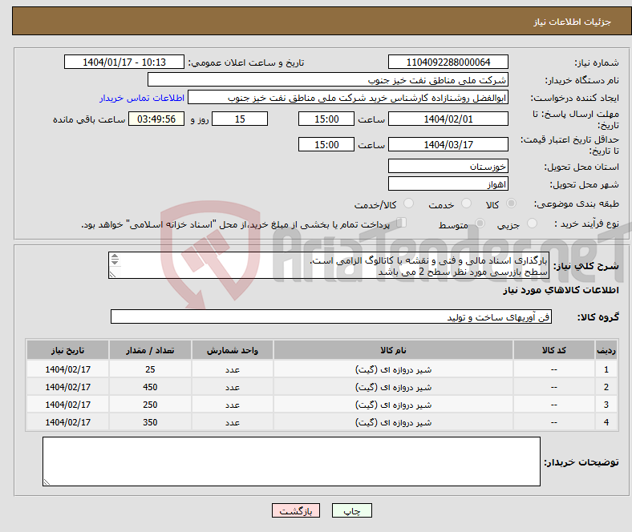Click the نام کالا column header
This screenshot has height=532, width=632.
point(393,351)
